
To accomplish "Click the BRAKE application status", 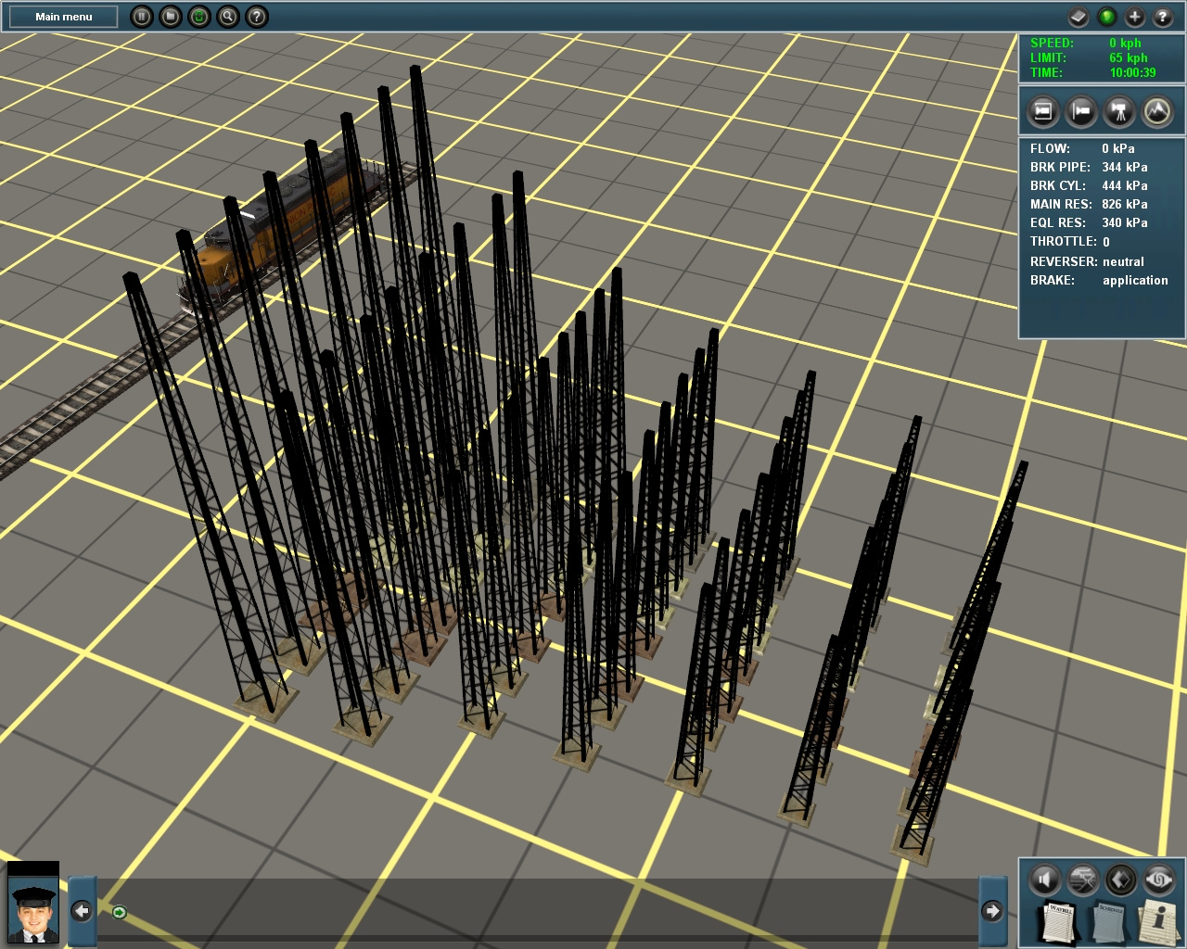I will [x=1099, y=280].
